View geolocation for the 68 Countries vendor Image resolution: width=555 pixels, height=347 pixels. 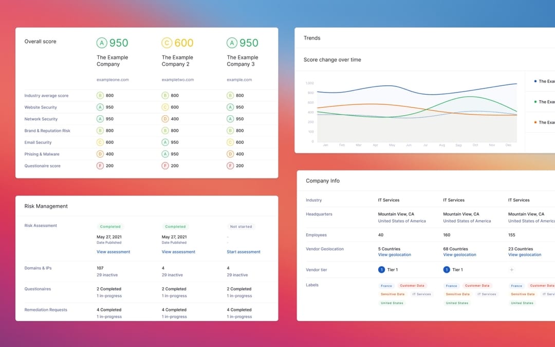tap(459, 254)
